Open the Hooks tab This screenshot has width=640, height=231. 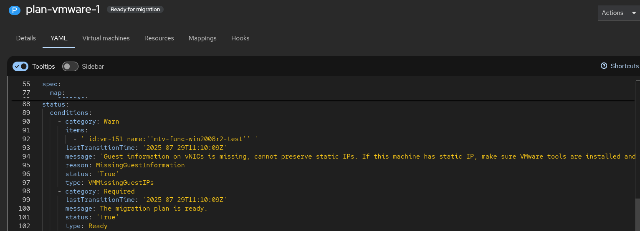click(240, 38)
